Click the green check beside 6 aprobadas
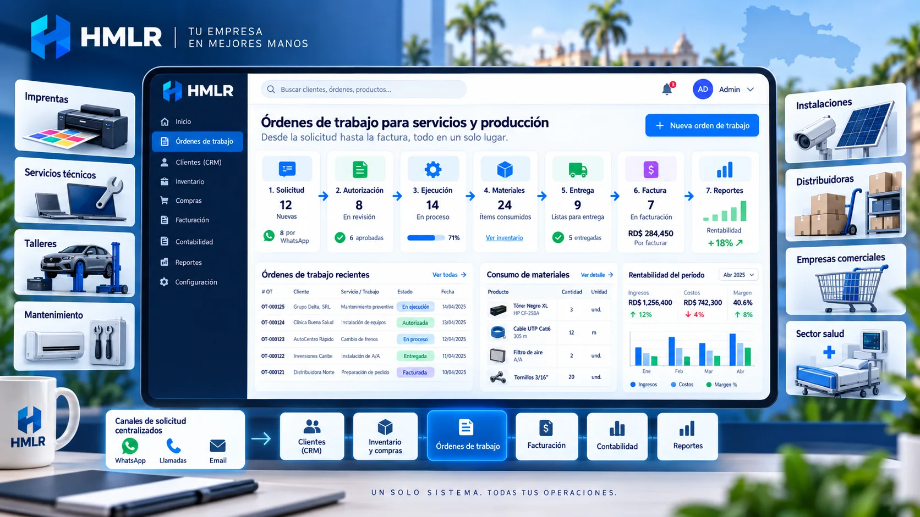Image resolution: width=920 pixels, height=517 pixels. [340, 238]
